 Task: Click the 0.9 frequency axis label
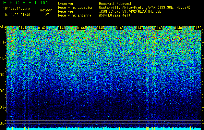pos(3,75)
